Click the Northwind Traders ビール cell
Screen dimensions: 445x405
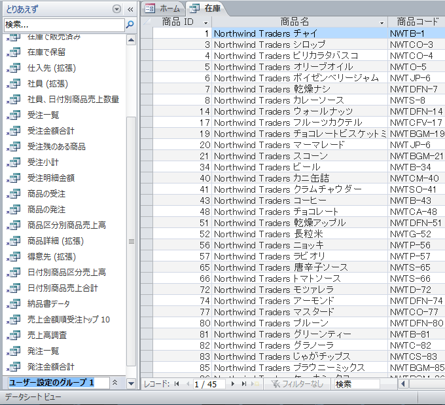pyautogui.click(x=300, y=167)
